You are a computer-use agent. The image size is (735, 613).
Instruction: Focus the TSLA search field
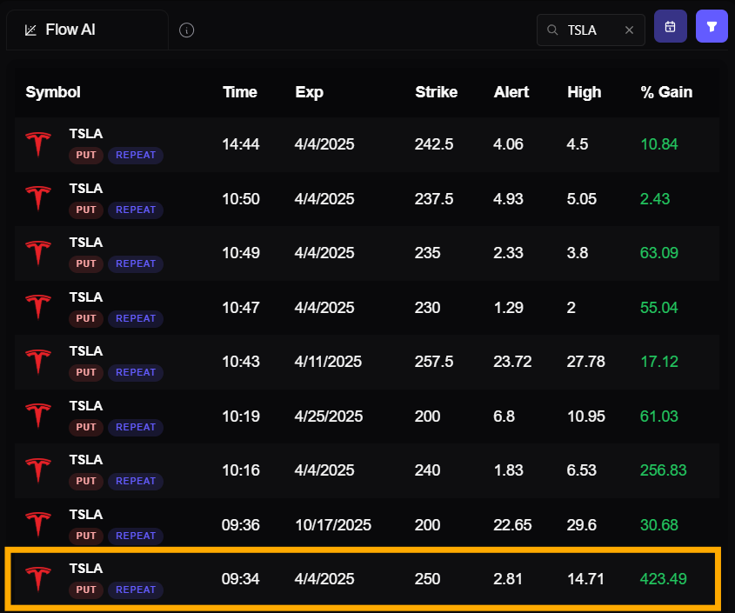(591, 30)
